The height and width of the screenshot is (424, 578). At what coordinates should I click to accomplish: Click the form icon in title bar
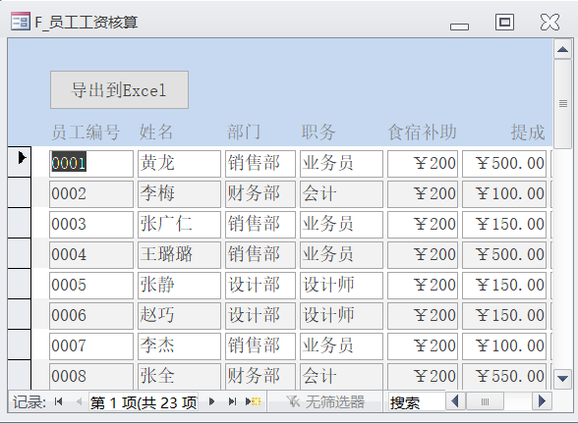(21, 21)
